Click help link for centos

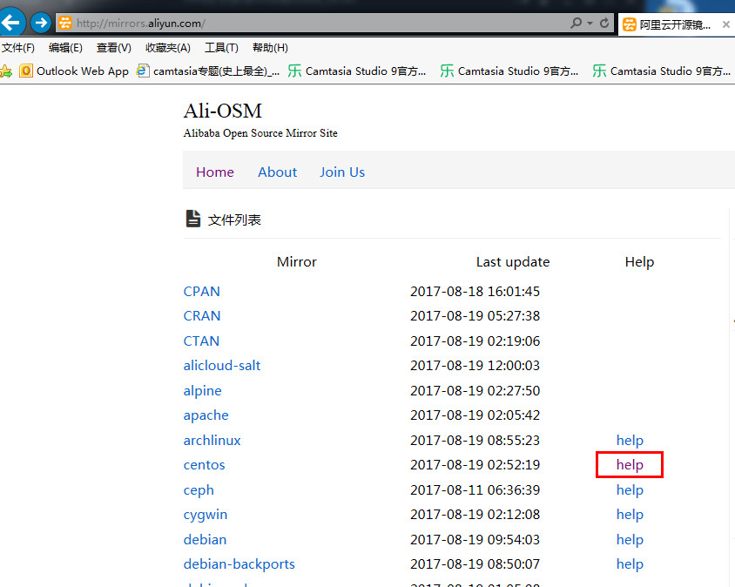[x=630, y=465]
